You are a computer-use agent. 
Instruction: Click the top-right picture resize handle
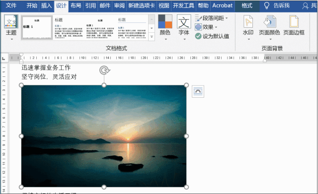click(186, 85)
